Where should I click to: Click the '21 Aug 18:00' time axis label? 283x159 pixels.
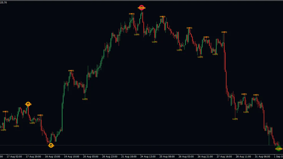pos(129,157)
